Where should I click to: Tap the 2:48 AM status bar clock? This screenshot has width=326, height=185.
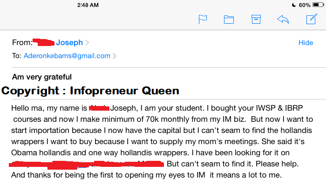88,5
